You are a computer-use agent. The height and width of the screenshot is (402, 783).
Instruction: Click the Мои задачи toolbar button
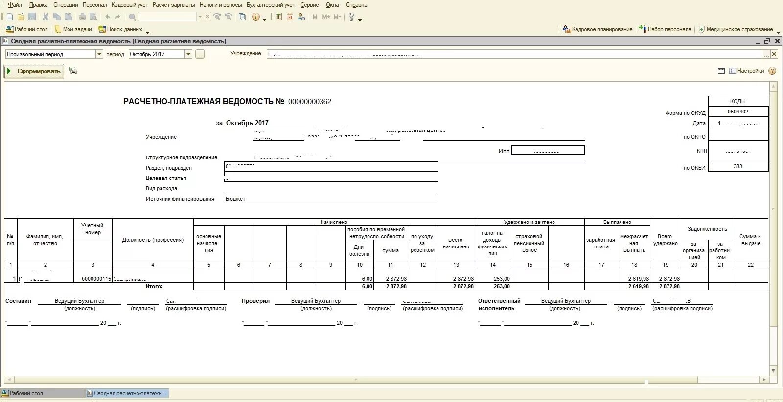click(x=73, y=29)
